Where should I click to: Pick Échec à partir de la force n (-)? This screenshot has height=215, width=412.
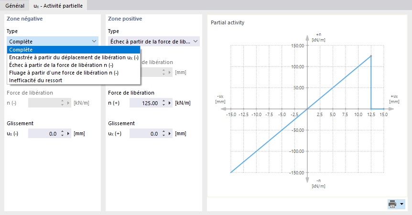point(74,65)
